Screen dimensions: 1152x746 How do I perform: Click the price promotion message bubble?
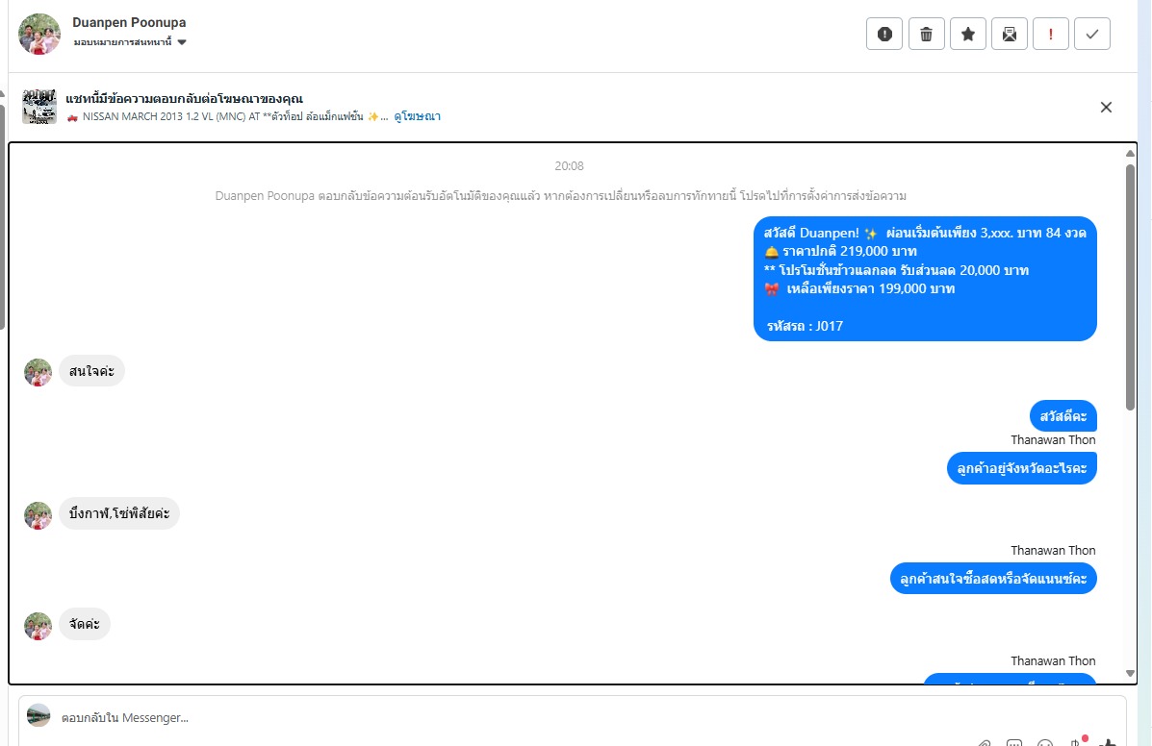(925, 279)
